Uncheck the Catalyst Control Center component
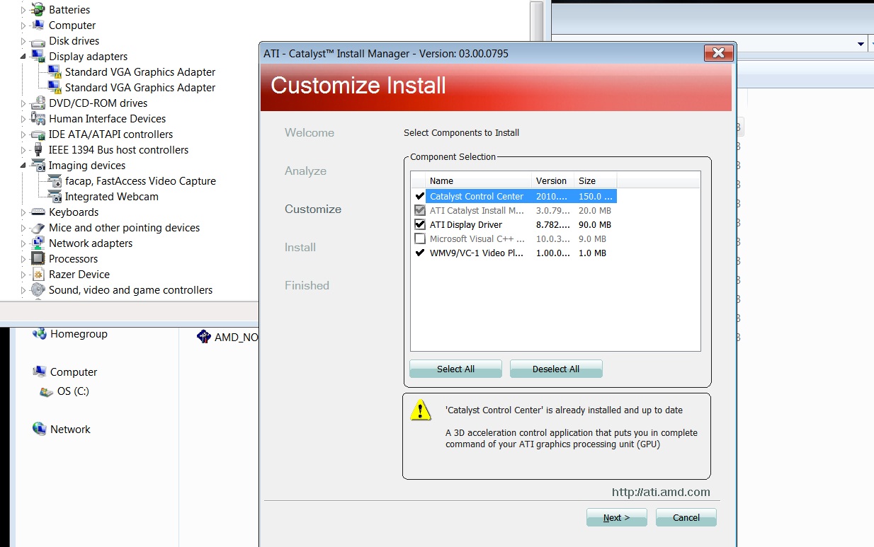874x547 pixels. (419, 197)
